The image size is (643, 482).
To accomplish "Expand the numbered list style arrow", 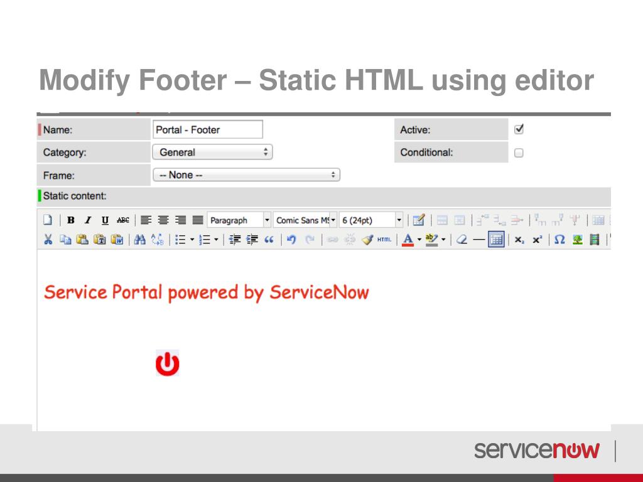I will tap(216, 240).
